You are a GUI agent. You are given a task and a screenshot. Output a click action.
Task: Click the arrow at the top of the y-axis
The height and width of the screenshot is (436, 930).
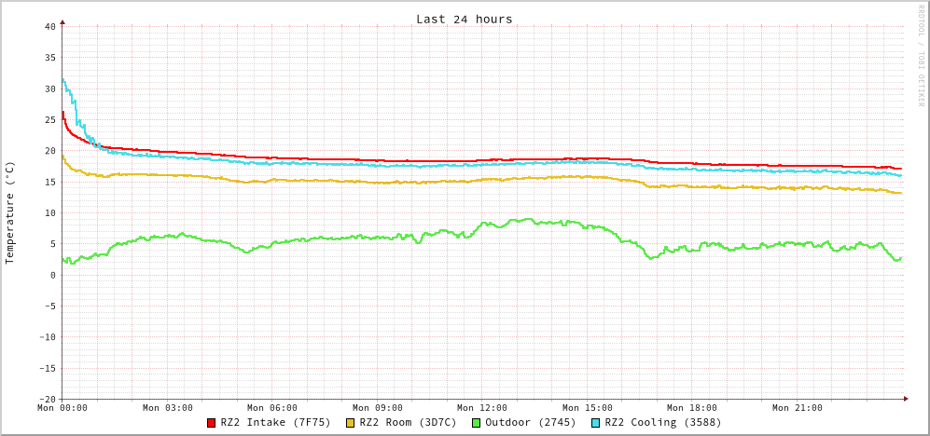tap(62, 20)
